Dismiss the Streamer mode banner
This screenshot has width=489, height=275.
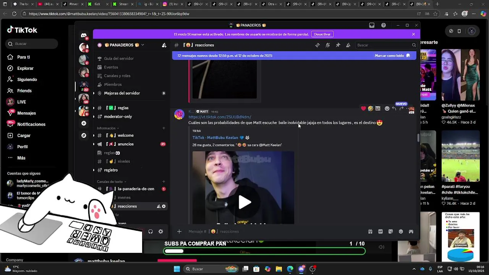(413, 34)
